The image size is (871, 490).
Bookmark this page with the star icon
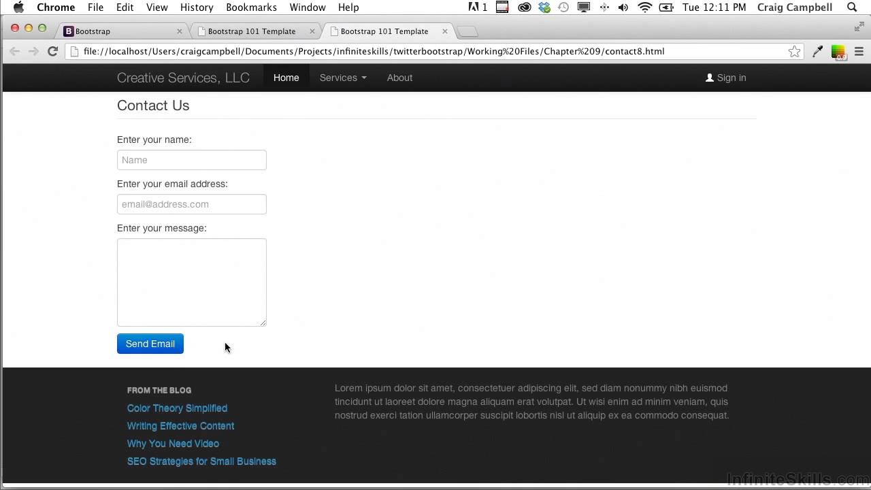[794, 51]
